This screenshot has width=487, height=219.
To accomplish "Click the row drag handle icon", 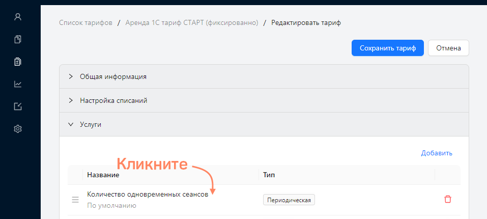I will [75, 200].
